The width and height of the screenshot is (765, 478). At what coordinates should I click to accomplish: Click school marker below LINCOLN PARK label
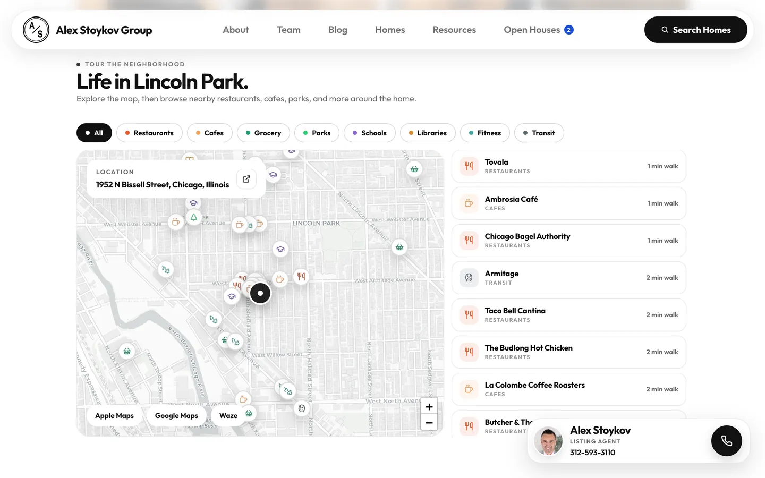tap(280, 249)
